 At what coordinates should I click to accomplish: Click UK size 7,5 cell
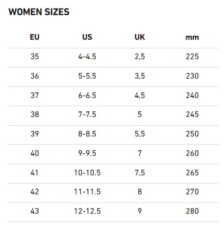tap(140, 173)
